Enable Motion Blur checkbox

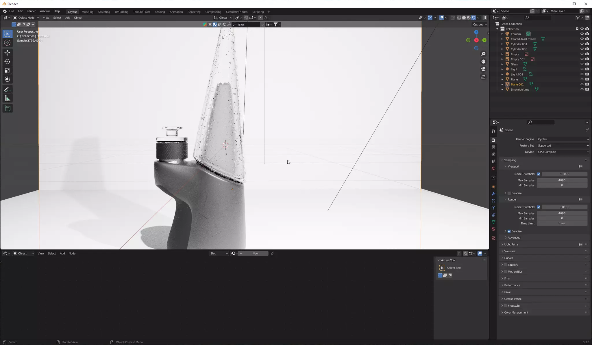coord(506,272)
